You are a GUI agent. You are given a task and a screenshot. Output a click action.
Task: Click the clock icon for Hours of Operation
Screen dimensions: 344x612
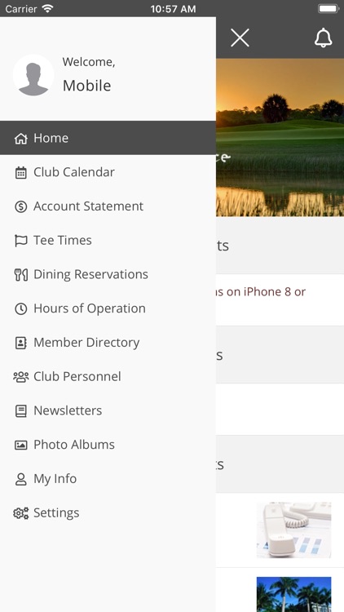(x=20, y=308)
